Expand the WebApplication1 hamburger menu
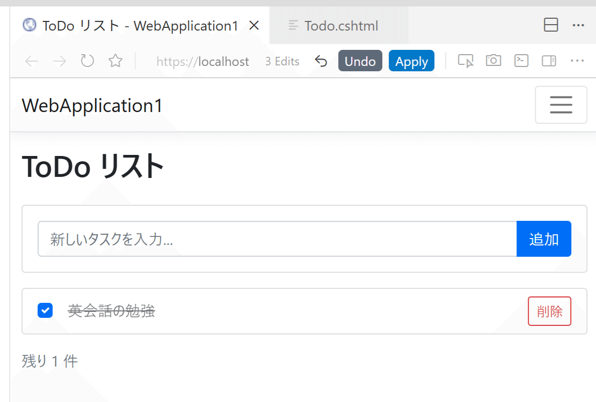 tap(561, 105)
